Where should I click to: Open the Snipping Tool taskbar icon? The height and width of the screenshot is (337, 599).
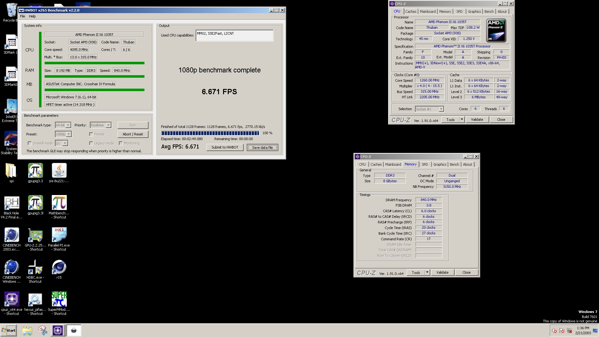42,330
